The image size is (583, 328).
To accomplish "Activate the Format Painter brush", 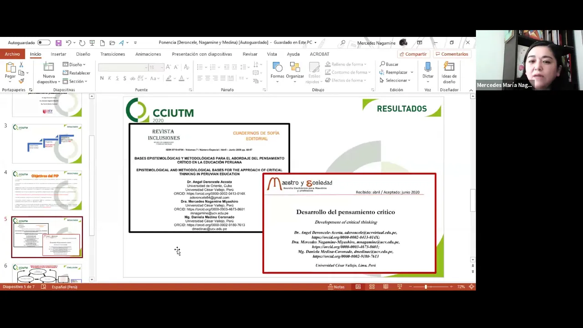I will click(21, 81).
